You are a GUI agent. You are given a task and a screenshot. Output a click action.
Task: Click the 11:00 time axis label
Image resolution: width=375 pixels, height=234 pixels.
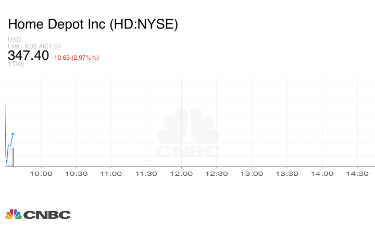click(x=111, y=174)
